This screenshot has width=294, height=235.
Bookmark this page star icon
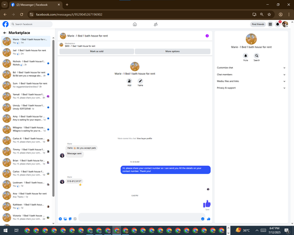click(x=269, y=15)
